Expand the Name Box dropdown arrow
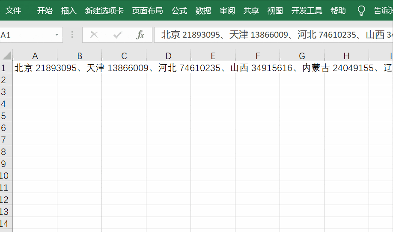 (x=57, y=35)
